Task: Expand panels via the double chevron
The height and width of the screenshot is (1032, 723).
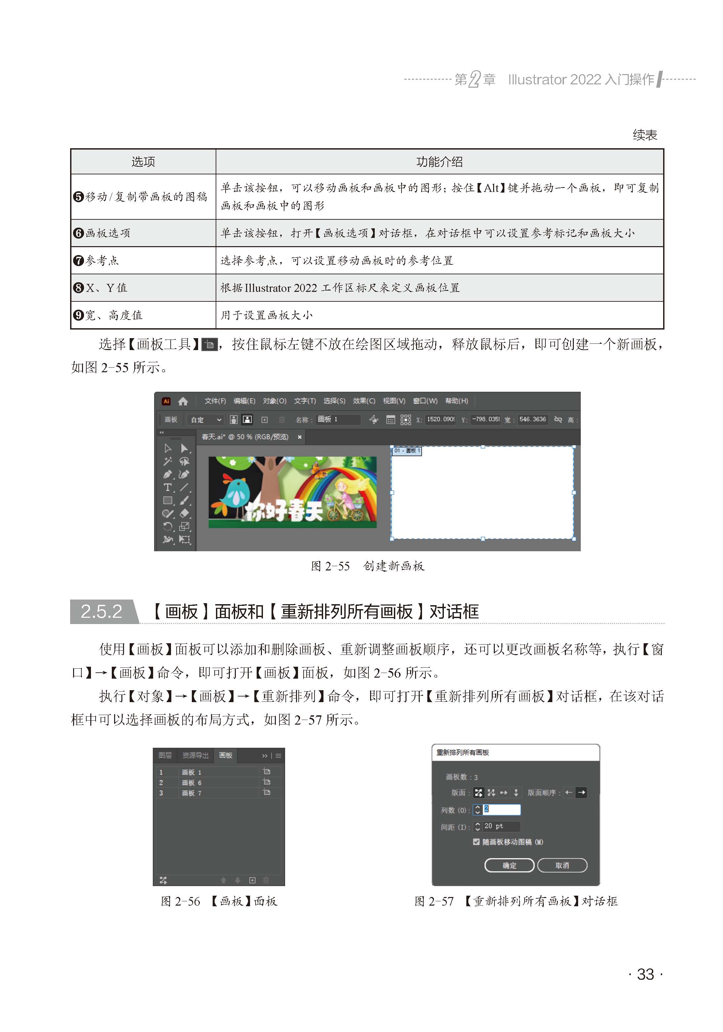Action: click(x=265, y=756)
